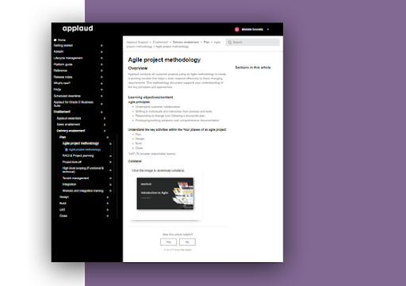Click the Sections in this article heading
406x286 pixels.
(x=253, y=67)
